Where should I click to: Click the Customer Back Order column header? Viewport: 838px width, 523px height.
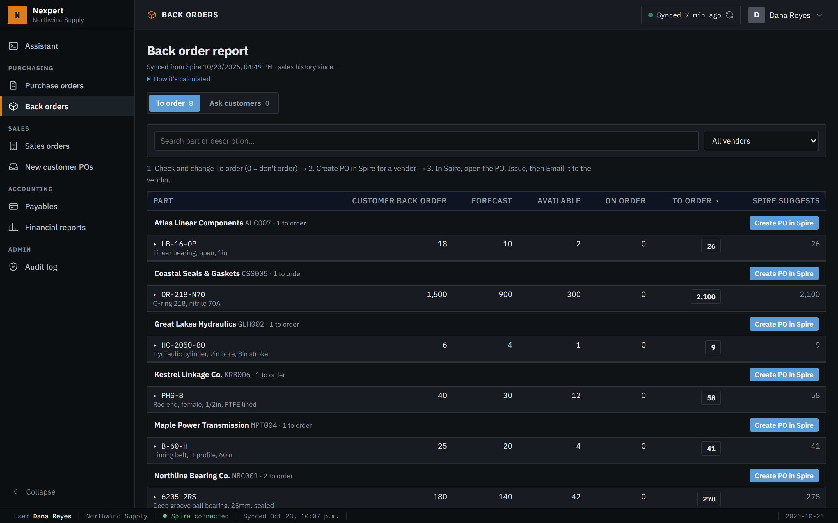coord(399,200)
